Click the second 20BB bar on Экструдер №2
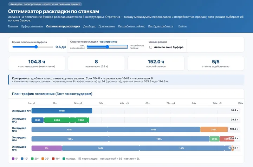 [x=81, y=120]
